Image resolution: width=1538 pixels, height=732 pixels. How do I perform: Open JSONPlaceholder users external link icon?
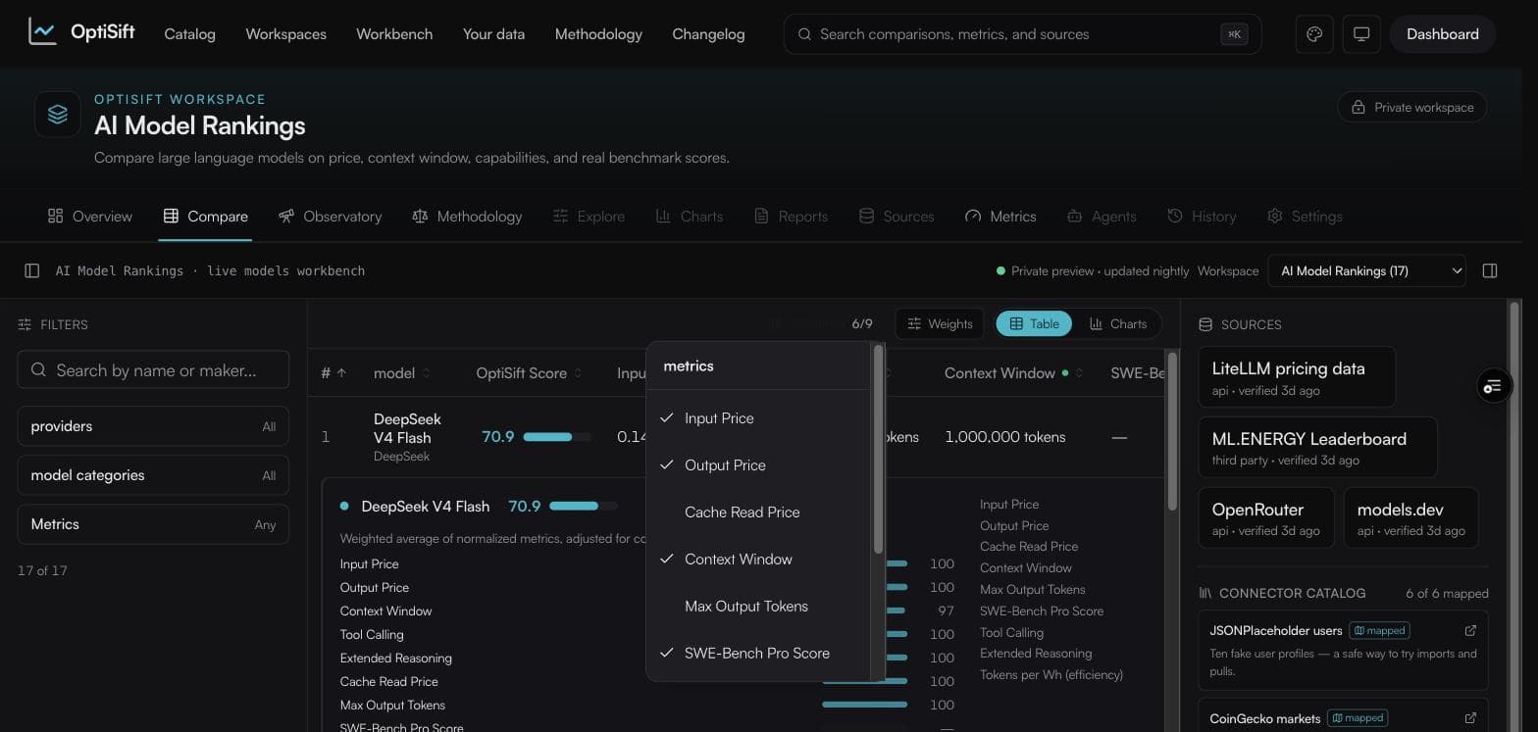pos(1470,630)
